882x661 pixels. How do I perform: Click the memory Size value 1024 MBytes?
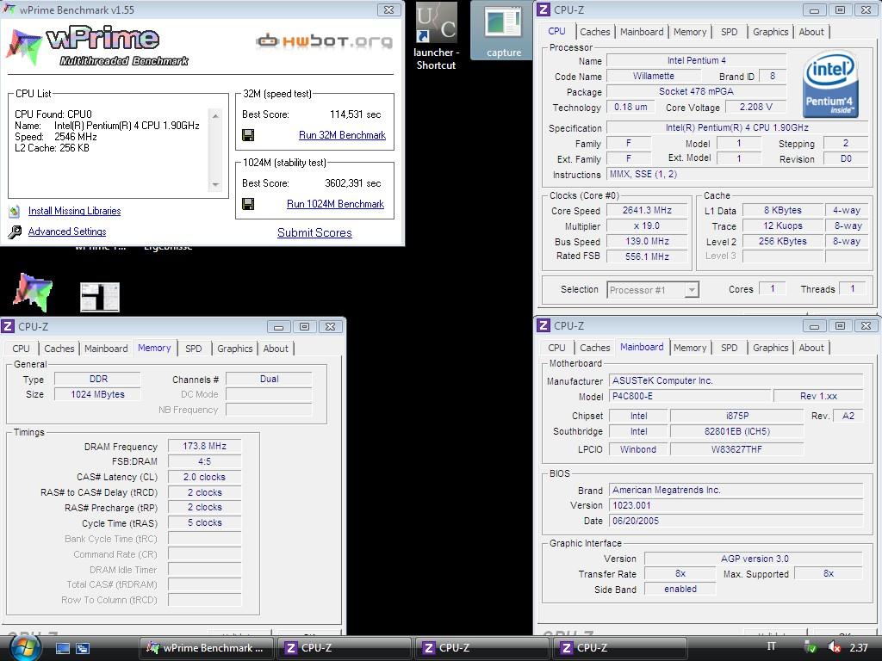pyautogui.click(x=97, y=394)
